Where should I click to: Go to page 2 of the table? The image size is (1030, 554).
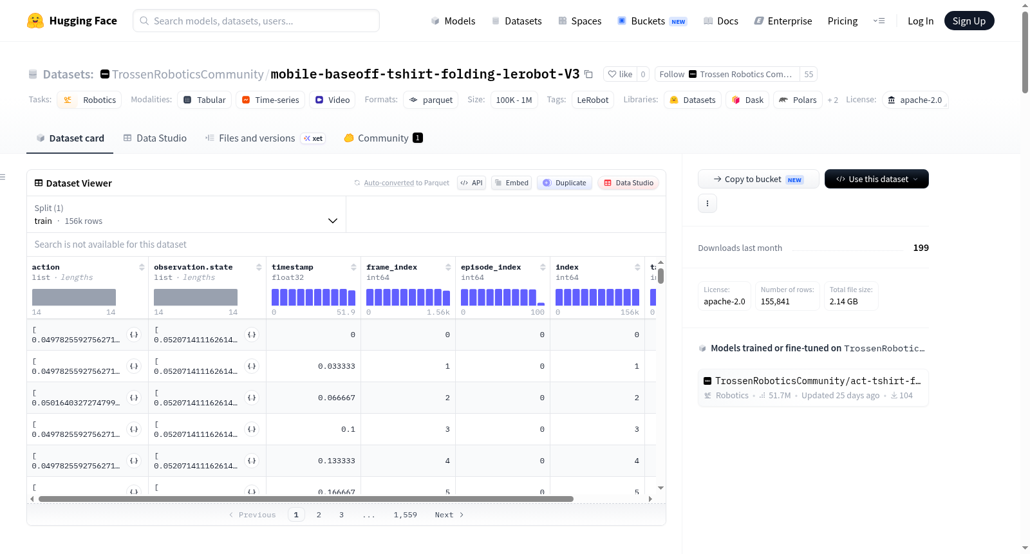pyautogui.click(x=319, y=515)
